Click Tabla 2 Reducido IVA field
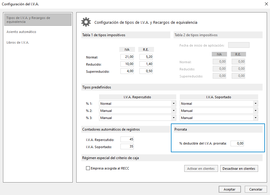270x195 pixels. [x=219, y=69]
